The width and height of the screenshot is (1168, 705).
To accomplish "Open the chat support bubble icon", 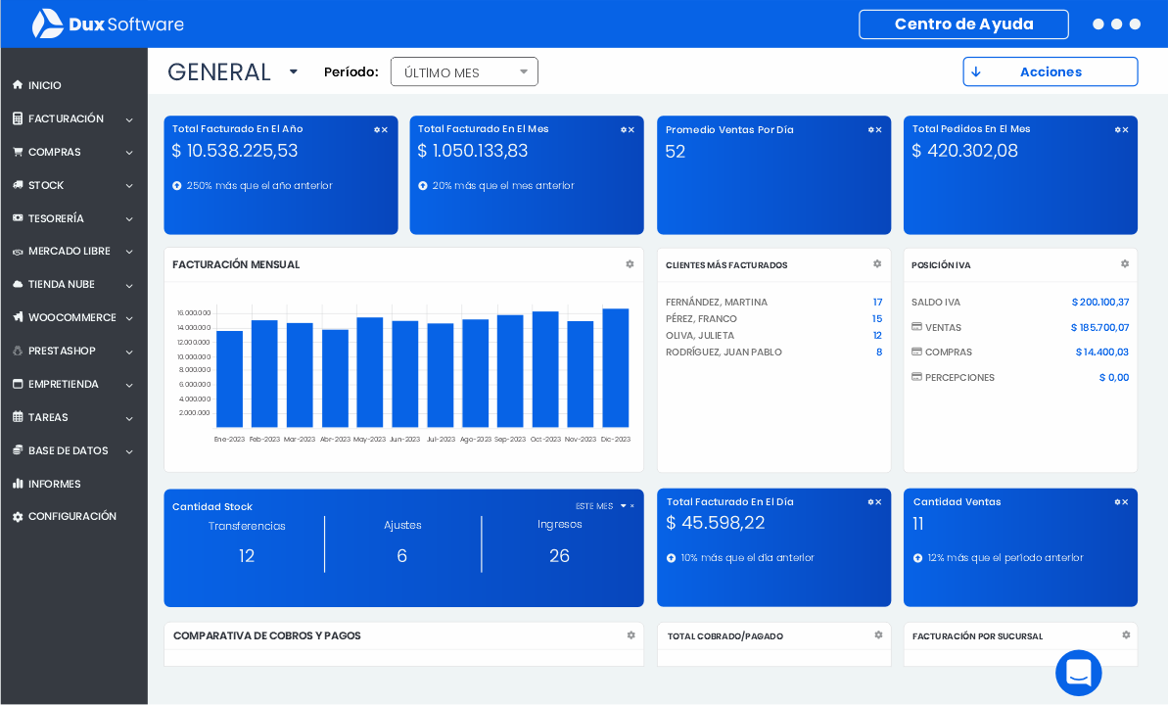I will click(x=1078, y=673).
